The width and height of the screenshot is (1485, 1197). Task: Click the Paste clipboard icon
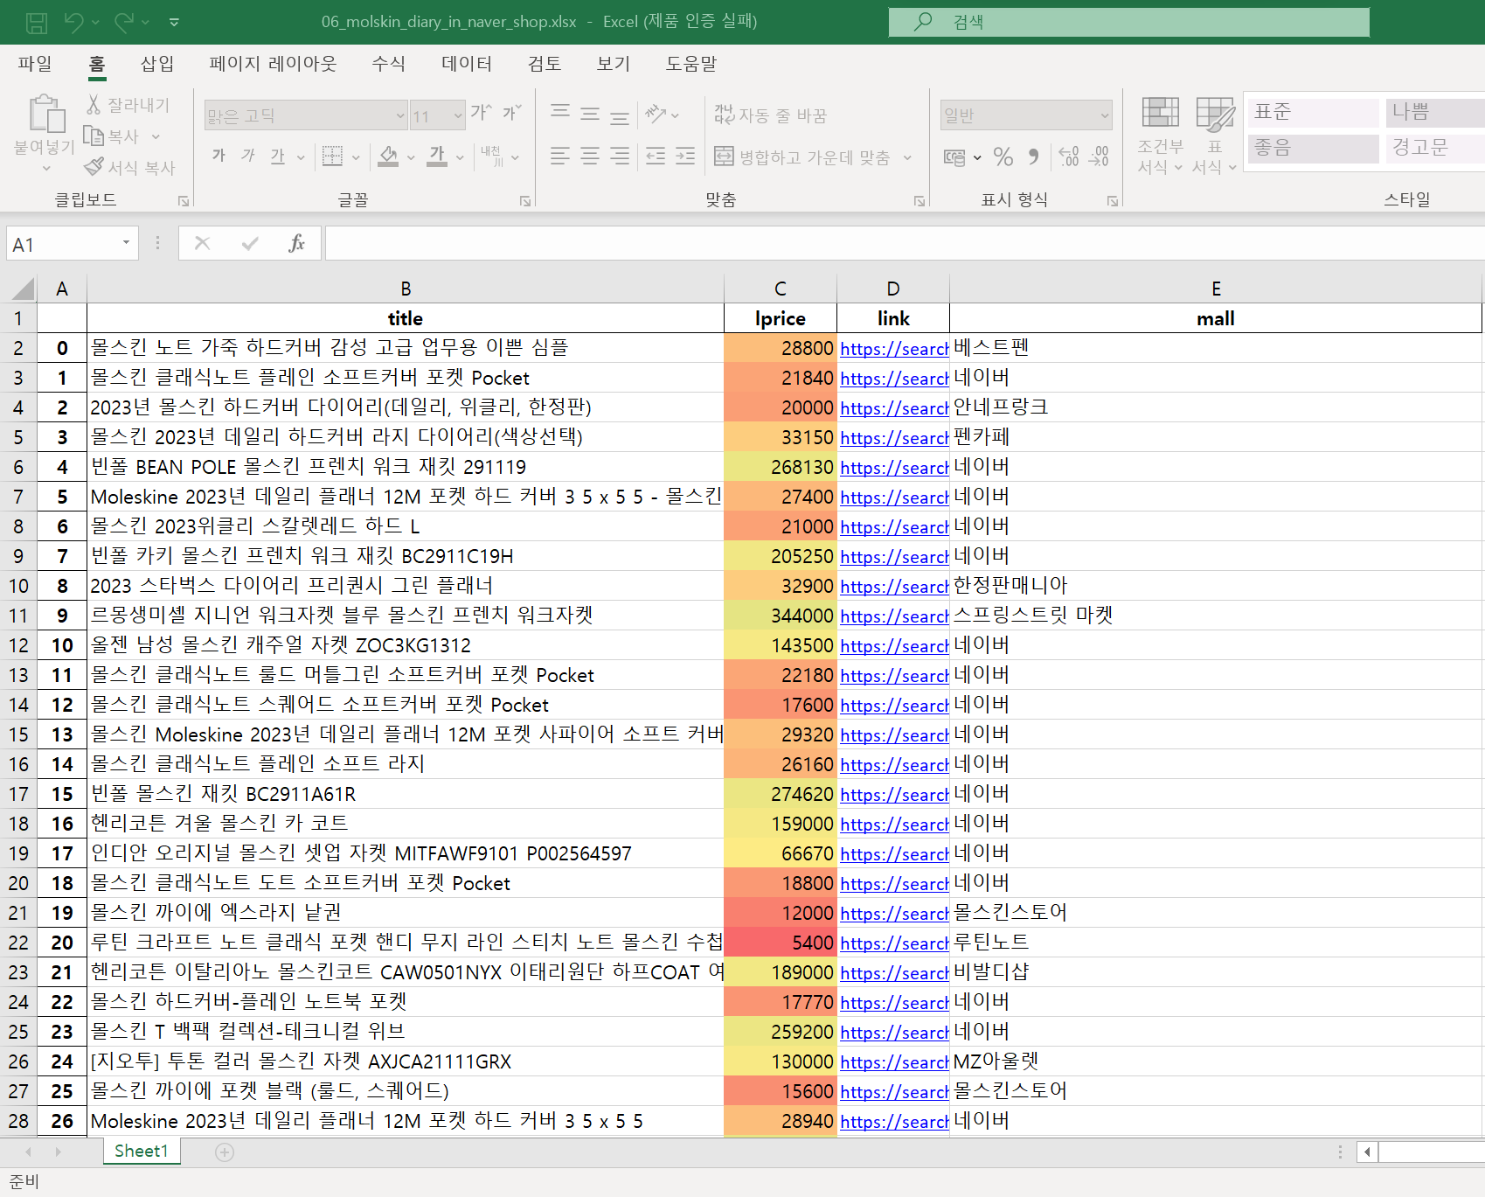click(45, 115)
